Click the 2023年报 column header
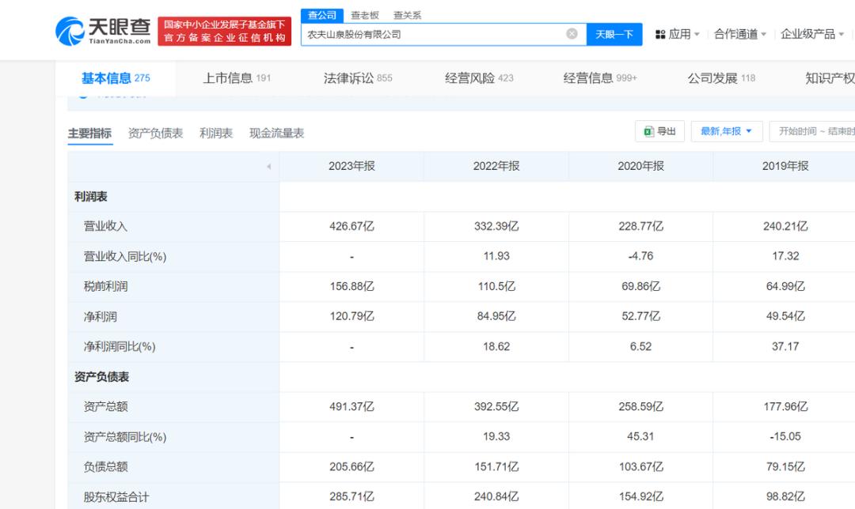Viewport: 855px width, 509px height. pos(351,167)
